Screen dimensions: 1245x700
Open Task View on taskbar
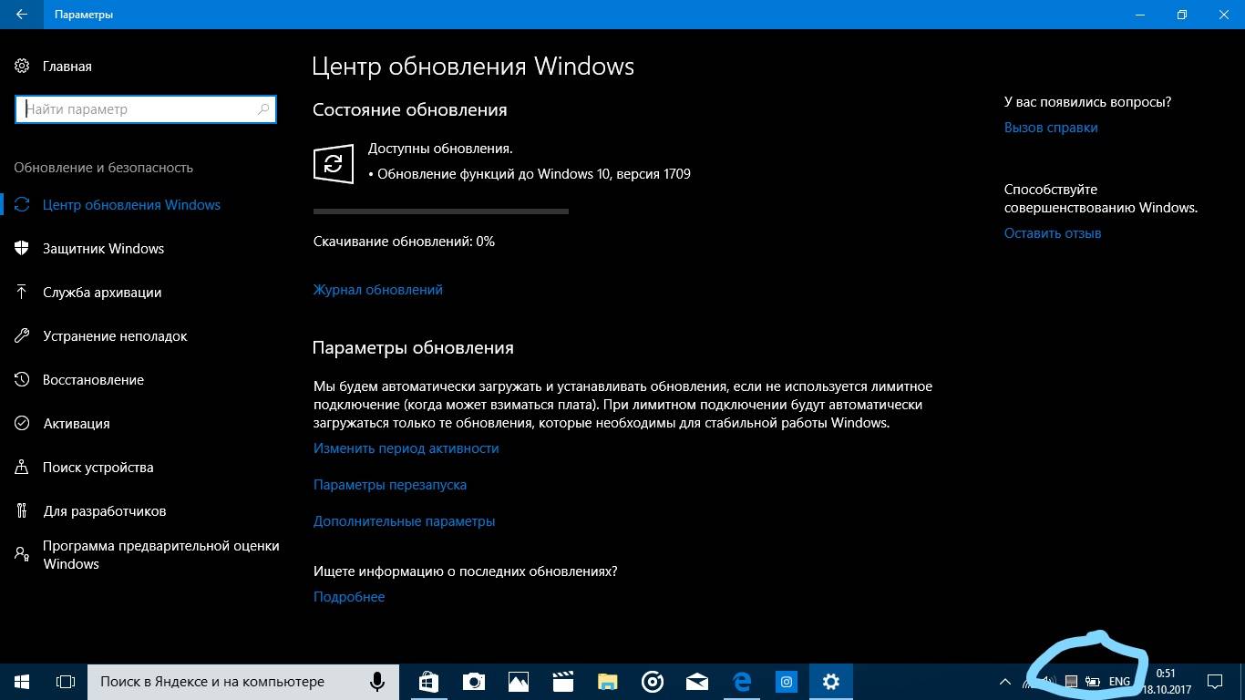pyautogui.click(x=66, y=682)
